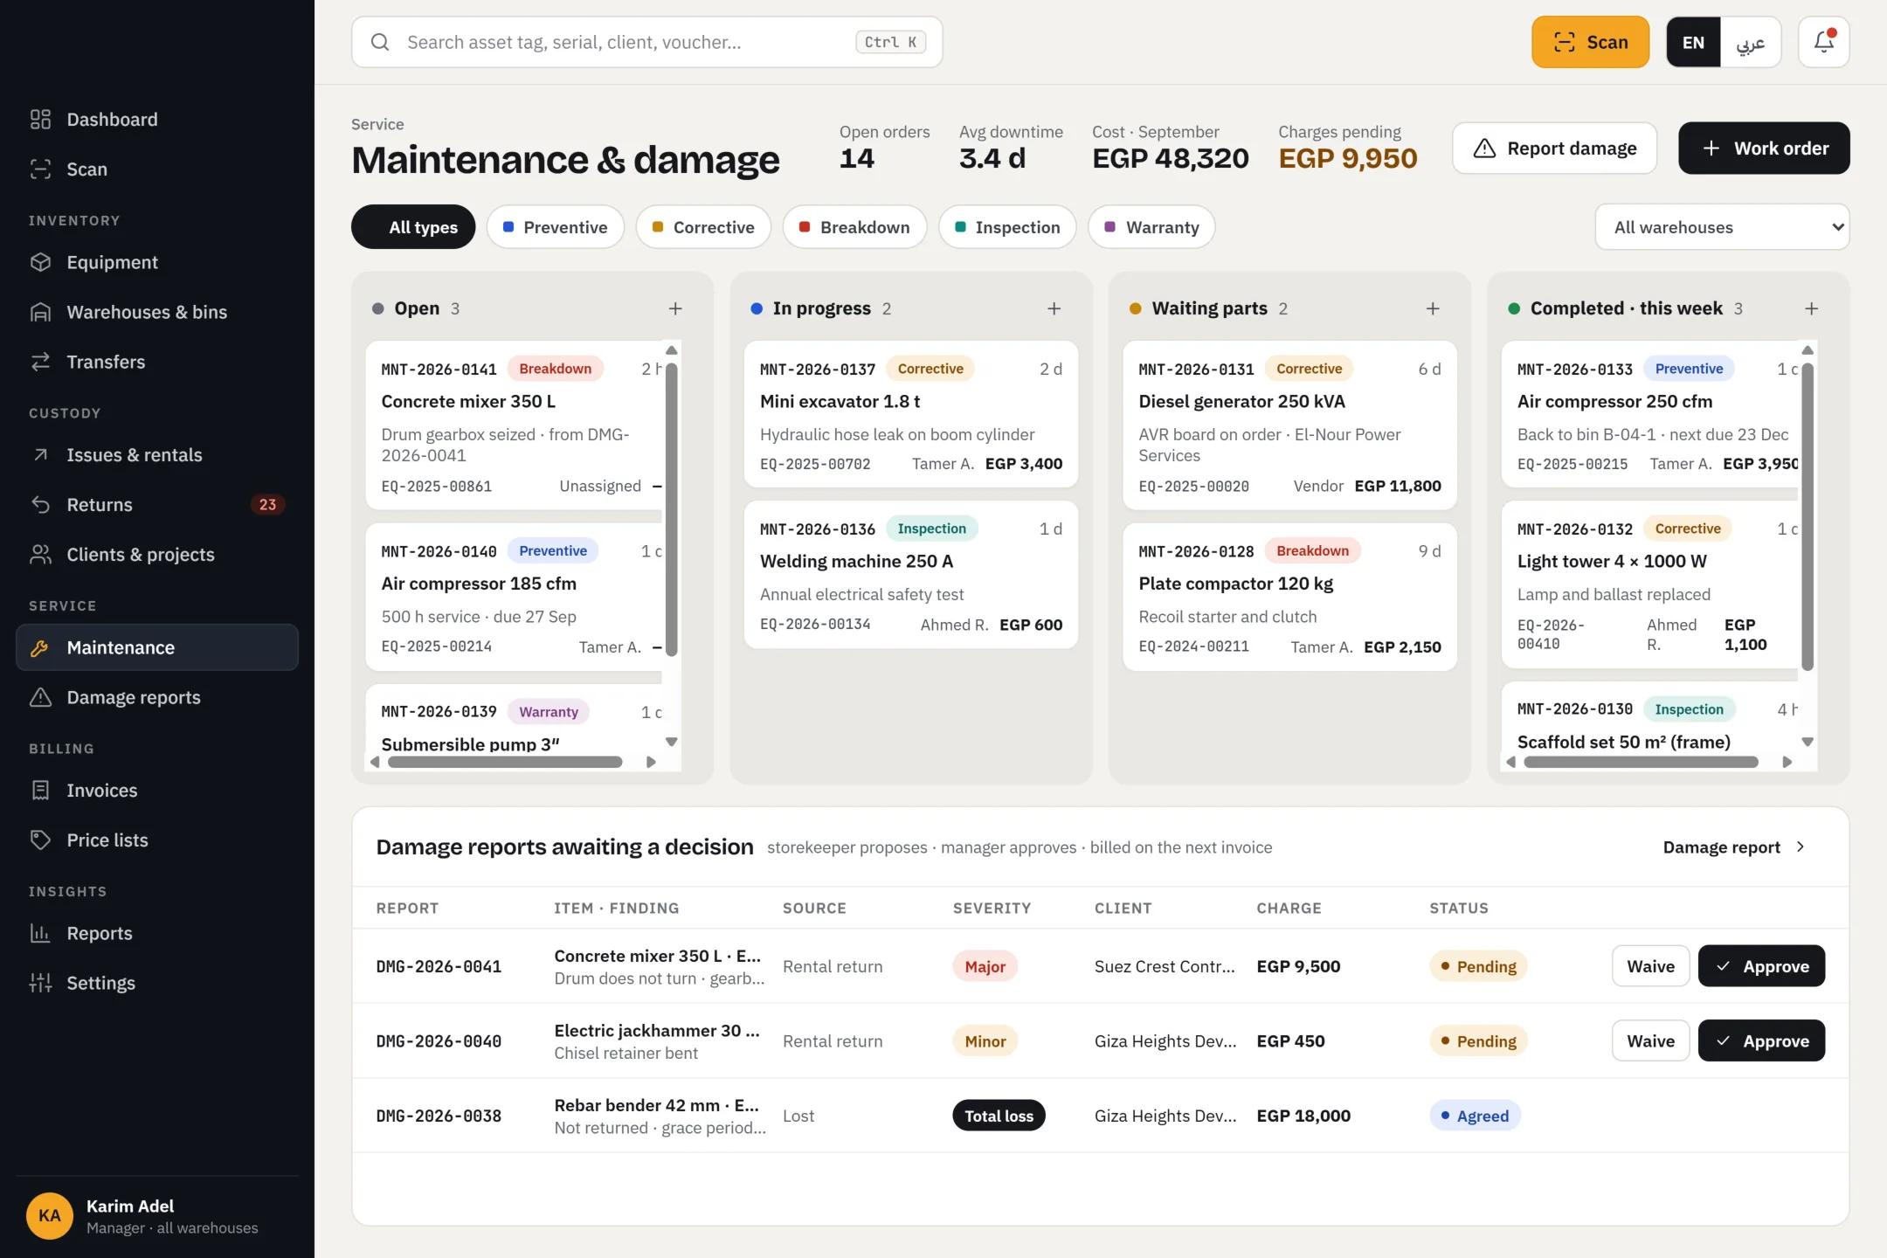This screenshot has height=1258, width=1887.
Task: Approve damage report DMG-2026-0041
Action: coord(1761,966)
